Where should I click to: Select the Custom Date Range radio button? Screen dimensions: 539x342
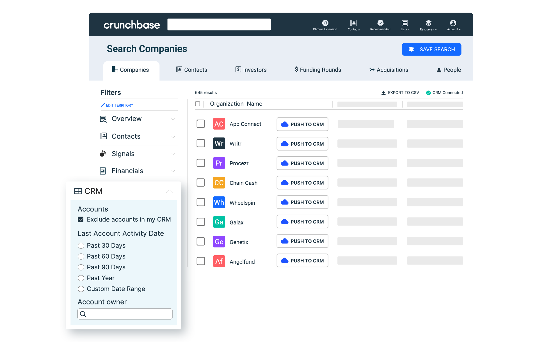pyautogui.click(x=81, y=289)
